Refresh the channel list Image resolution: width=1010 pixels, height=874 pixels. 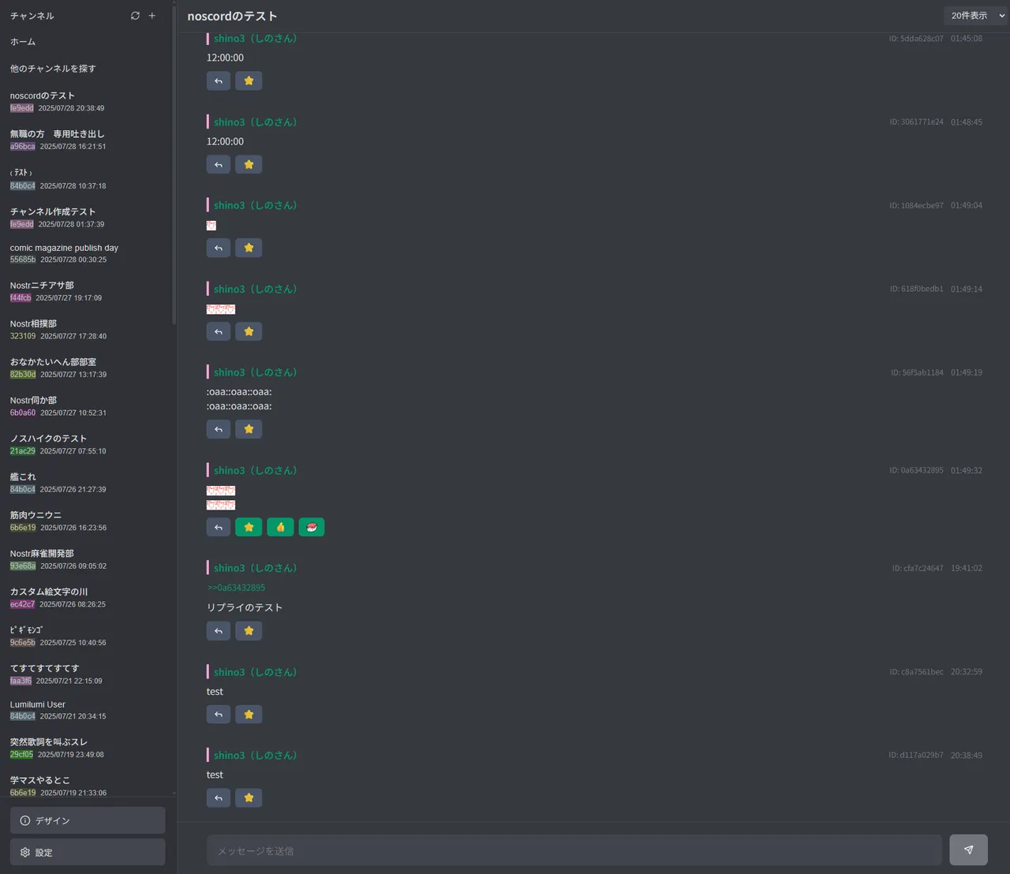click(x=135, y=16)
